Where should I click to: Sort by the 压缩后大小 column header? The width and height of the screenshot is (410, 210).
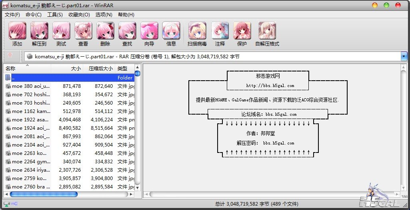pyautogui.click(x=99, y=69)
